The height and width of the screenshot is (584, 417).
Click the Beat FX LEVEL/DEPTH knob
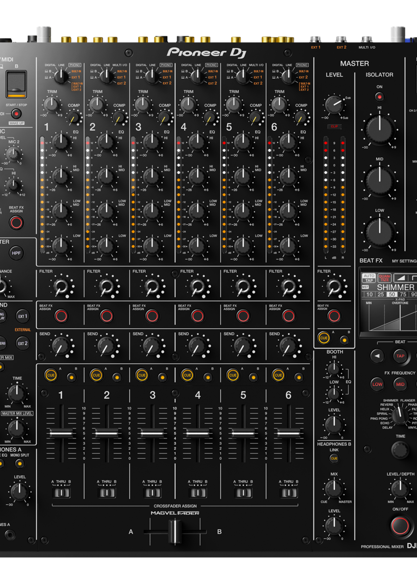coord(400,489)
